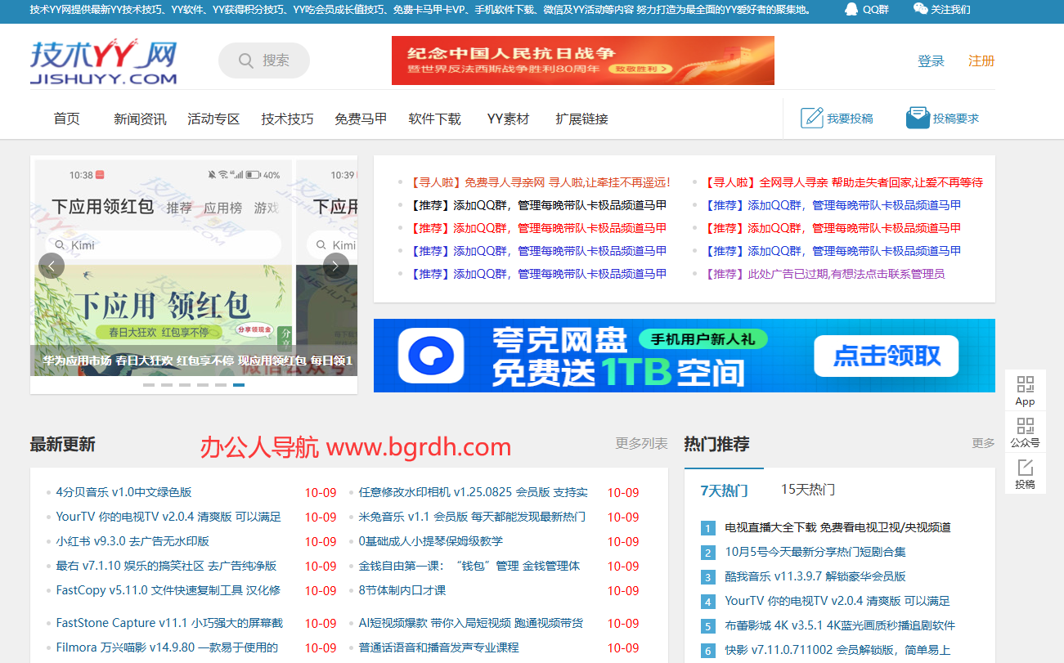Advance to next carousel slide
This screenshot has height=663, width=1064.
(x=336, y=266)
